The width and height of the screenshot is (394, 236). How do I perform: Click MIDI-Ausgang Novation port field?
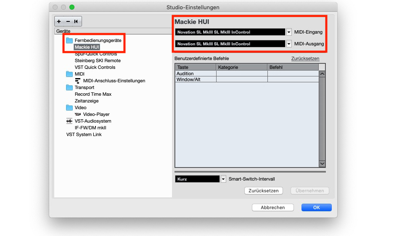click(x=230, y=44)
